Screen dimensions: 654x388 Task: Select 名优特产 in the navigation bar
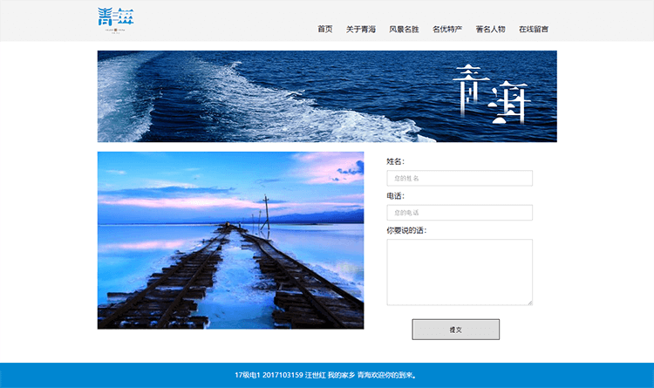[x=447, y=29]
